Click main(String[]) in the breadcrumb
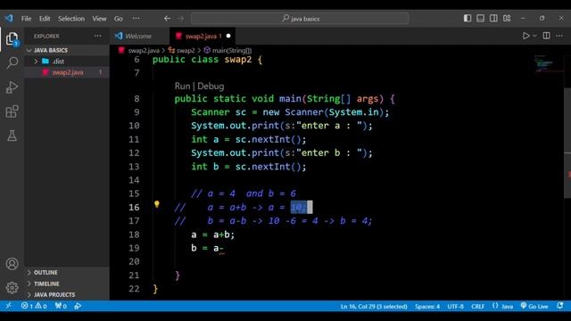 pos(232,51)
